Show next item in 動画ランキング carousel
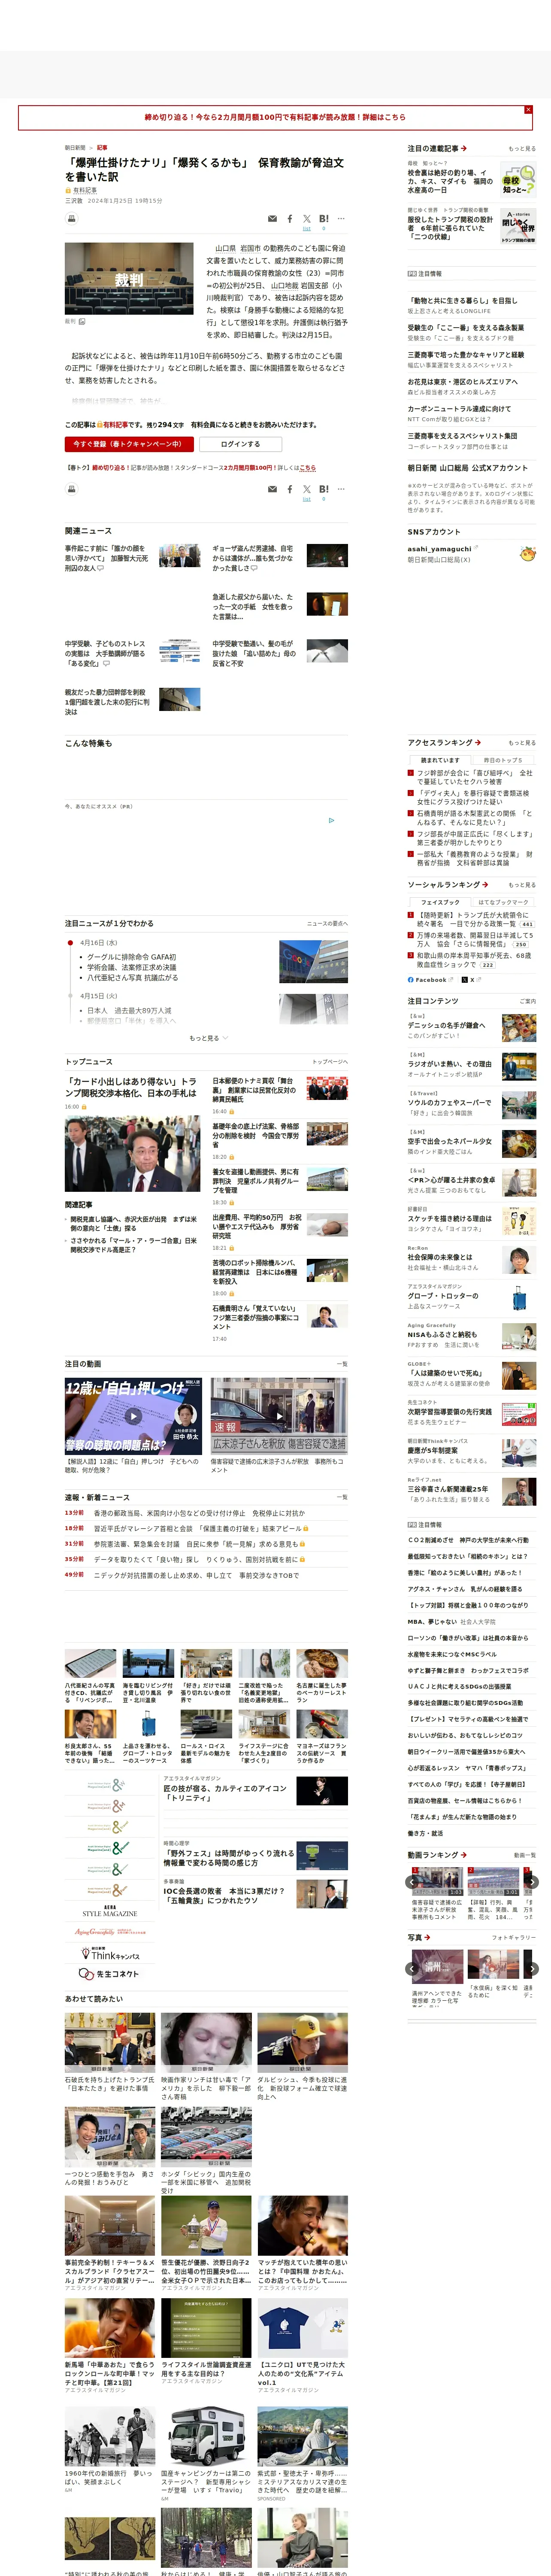Viewport: 551px width, 2576px height. [532, 1882]
